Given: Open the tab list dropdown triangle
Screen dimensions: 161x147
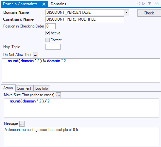Looking at the screenshot, I should click(150, 4).
